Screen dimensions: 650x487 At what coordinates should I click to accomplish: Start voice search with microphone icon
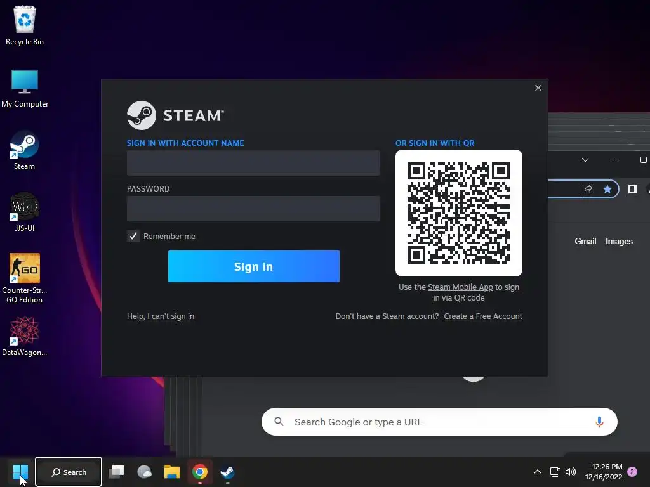point(599,422)
